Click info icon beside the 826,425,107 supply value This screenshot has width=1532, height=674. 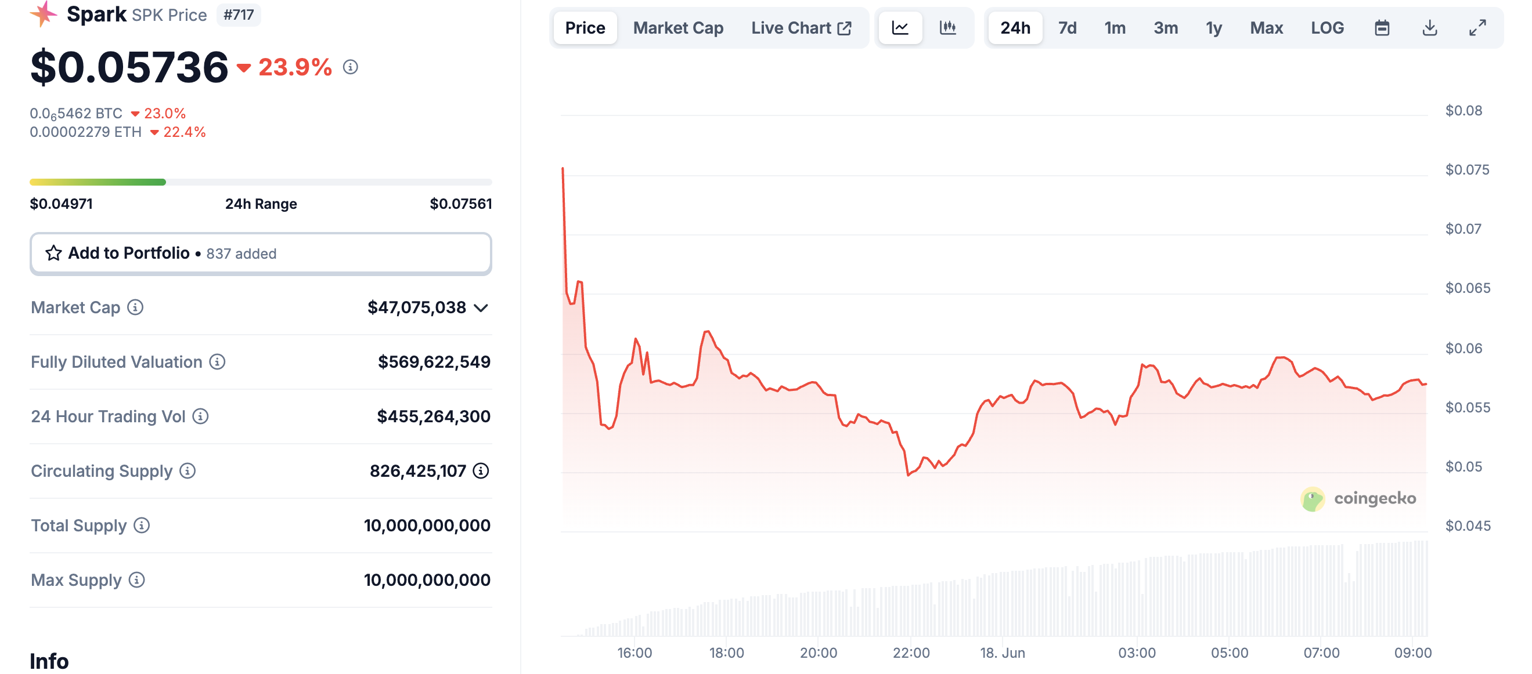[481, 471]
